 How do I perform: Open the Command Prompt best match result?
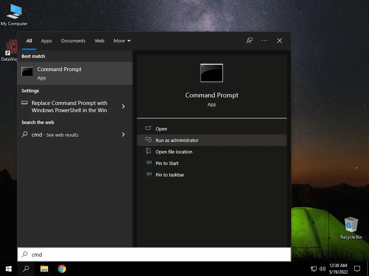pos(75,73)
